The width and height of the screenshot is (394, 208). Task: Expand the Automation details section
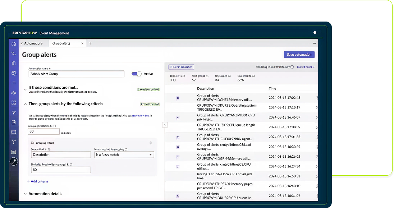coord(25,194)
